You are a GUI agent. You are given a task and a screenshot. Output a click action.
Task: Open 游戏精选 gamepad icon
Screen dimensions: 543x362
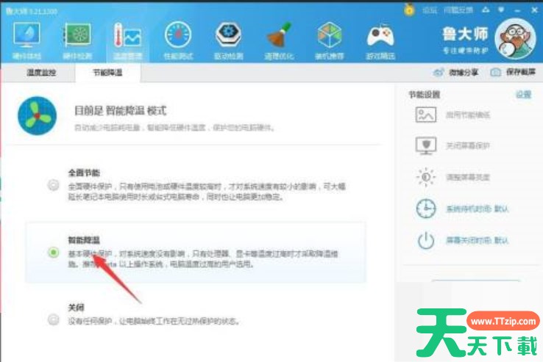[x=380, y=40]
